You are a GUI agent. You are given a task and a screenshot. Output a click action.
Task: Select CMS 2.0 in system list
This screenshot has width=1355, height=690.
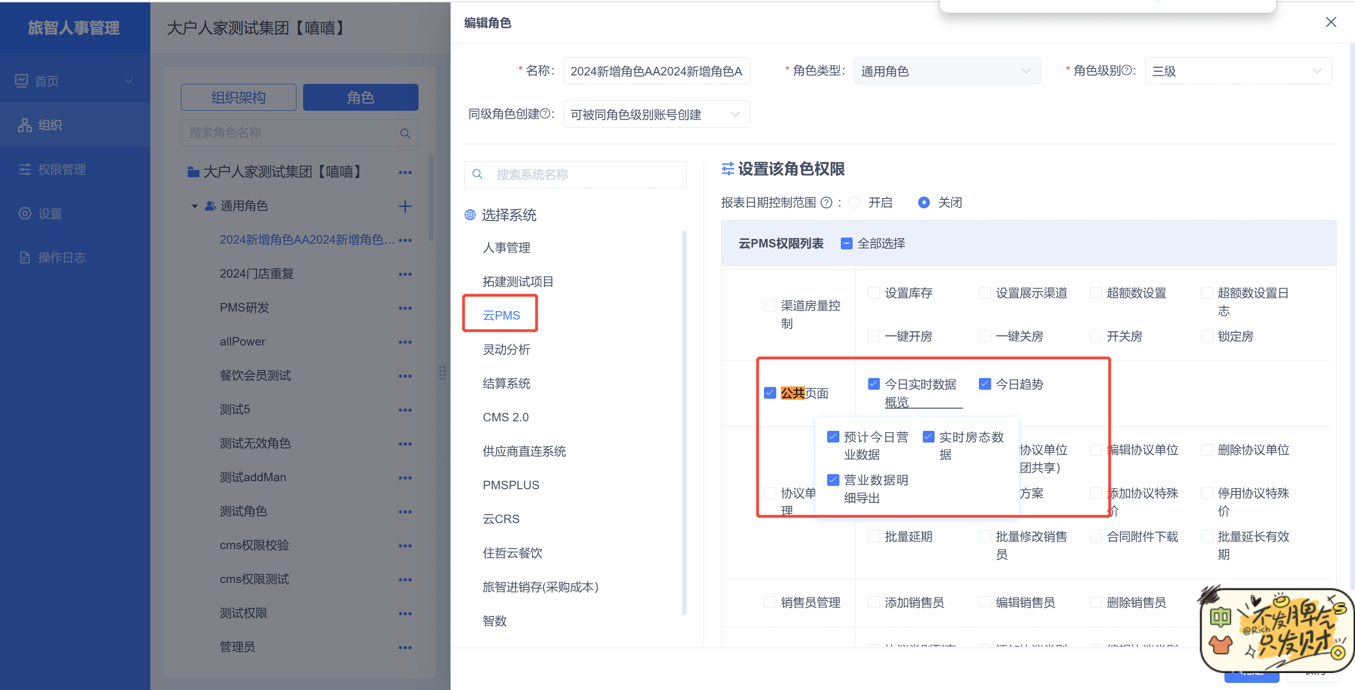point(506,417)
